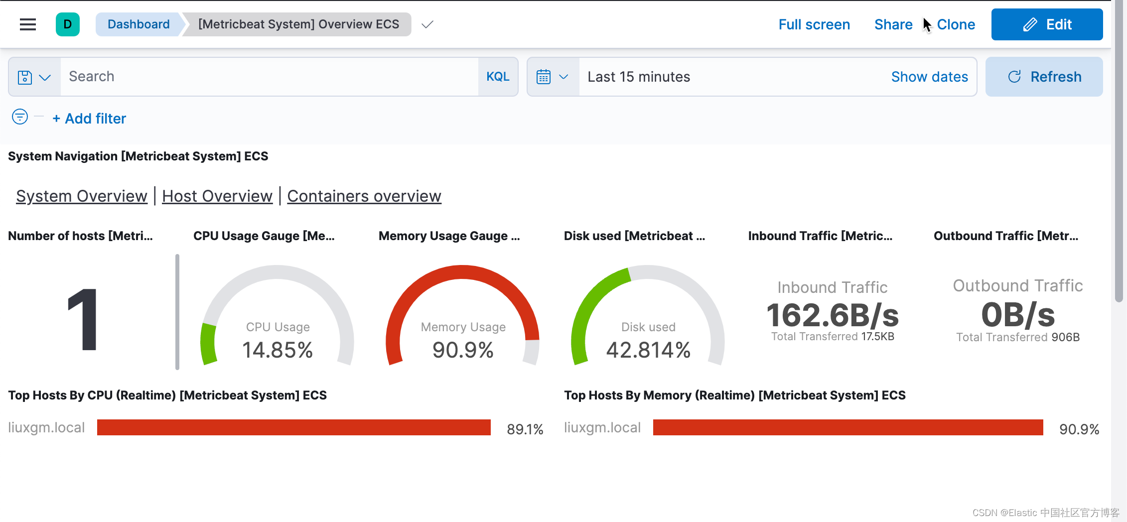
Task: Click the System Navigation panel title
Action: (x=138, y=156)
